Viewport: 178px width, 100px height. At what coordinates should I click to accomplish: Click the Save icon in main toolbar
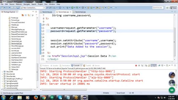(x=12, y=7)
